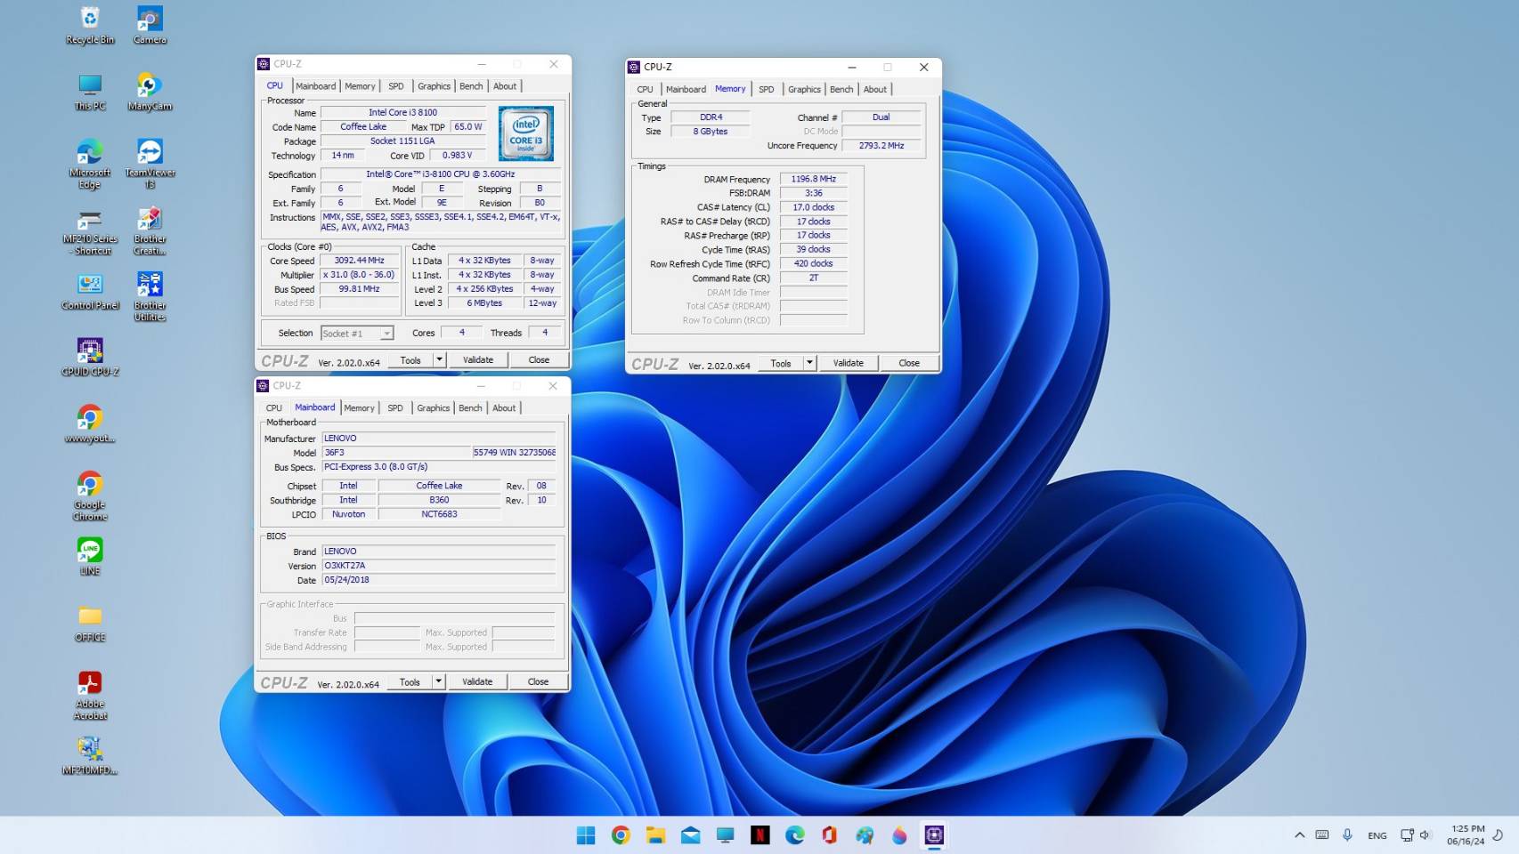Open This PC desktop icon

click(90, 92)
